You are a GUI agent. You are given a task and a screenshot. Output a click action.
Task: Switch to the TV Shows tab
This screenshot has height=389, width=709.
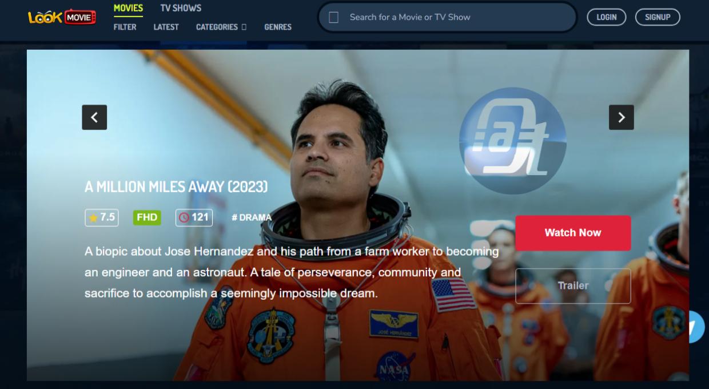point(181,8)
